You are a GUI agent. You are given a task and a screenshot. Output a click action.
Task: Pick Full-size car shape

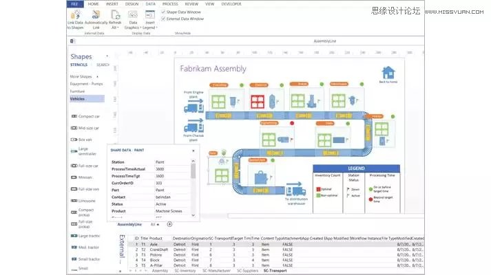pyautogui.click(x=85, y=166)
